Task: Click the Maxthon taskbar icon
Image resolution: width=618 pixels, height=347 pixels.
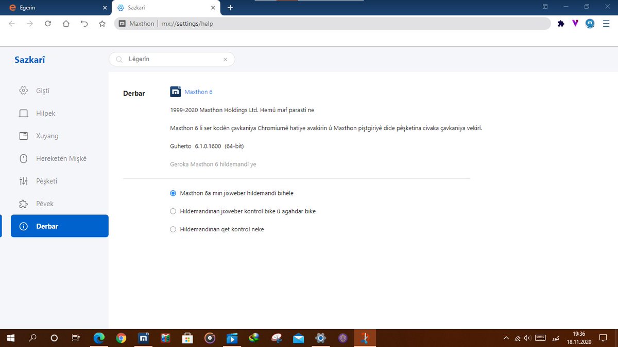Action: tap(144, 338)
